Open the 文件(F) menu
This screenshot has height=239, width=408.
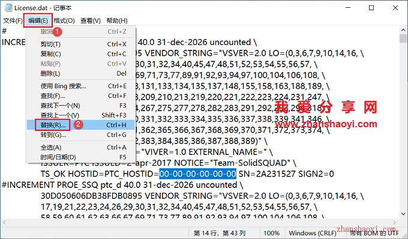click(13, 20)
